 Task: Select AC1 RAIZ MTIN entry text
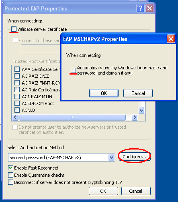click(x=37, y=97)
